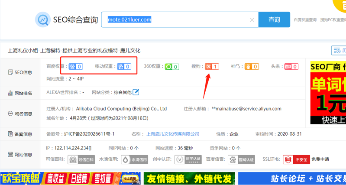Click the SEO信息 document icon
The height and width of the screenshot is (185, 346).
click(10, 72)
